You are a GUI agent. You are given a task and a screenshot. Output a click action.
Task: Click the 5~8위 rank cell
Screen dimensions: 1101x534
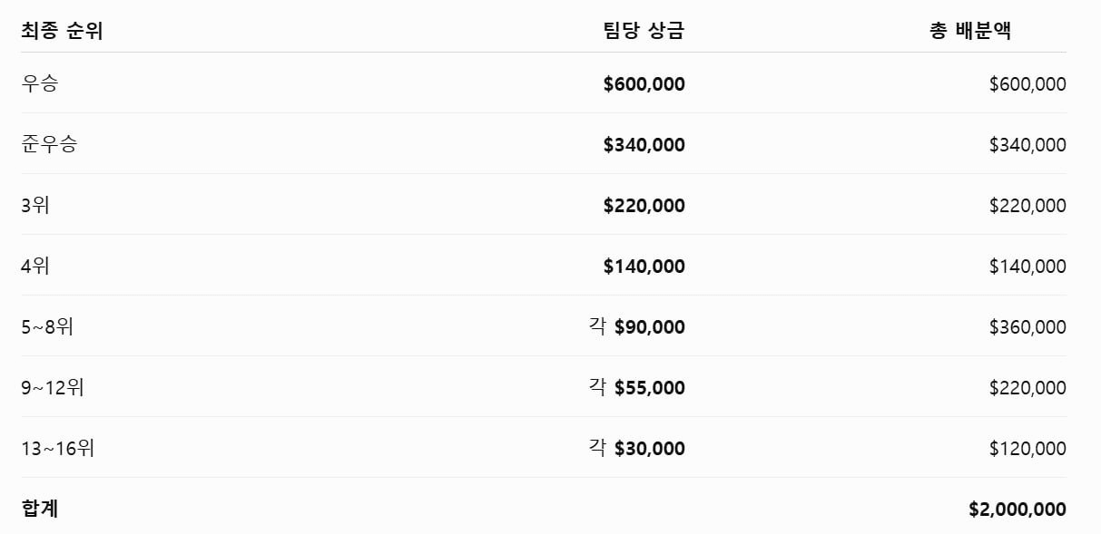click(x=47, y=327)
